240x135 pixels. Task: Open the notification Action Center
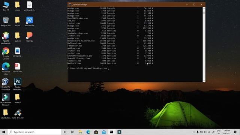click(235, 132)
